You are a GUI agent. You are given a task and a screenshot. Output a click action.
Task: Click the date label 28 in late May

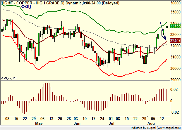[x=69, y=119]
